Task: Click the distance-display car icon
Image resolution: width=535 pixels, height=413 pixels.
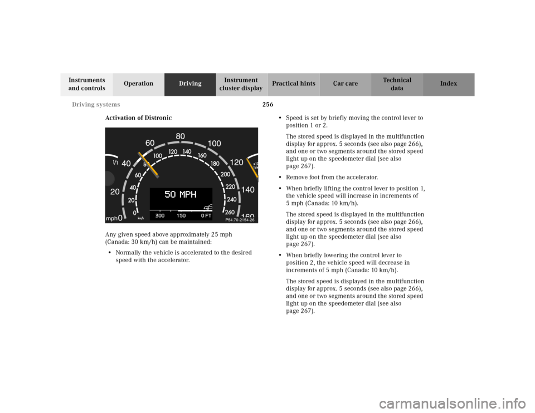Action: click(207, 207)
